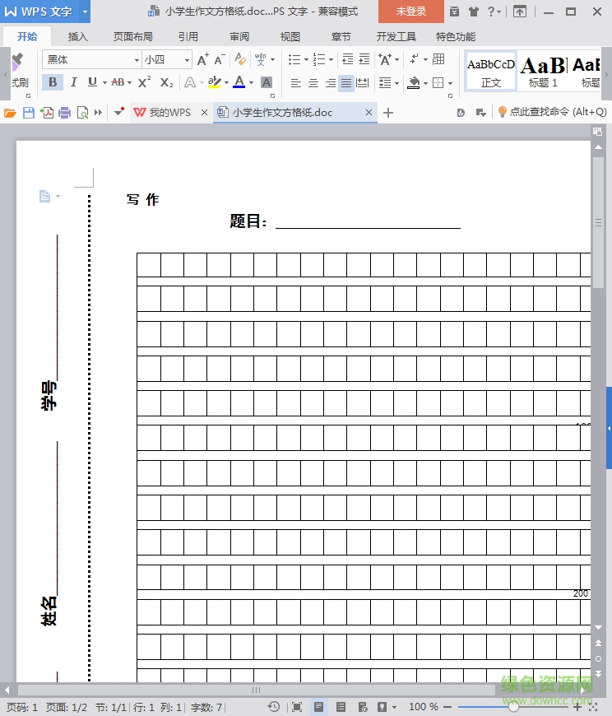Toggle Bold formatting button
This screenshot has height=716, width=612.
(x=53, y=82)
